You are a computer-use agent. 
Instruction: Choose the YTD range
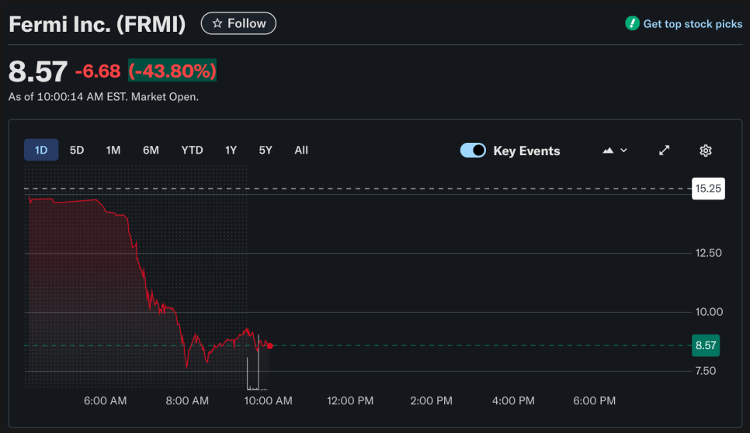(x=192, y=150)
